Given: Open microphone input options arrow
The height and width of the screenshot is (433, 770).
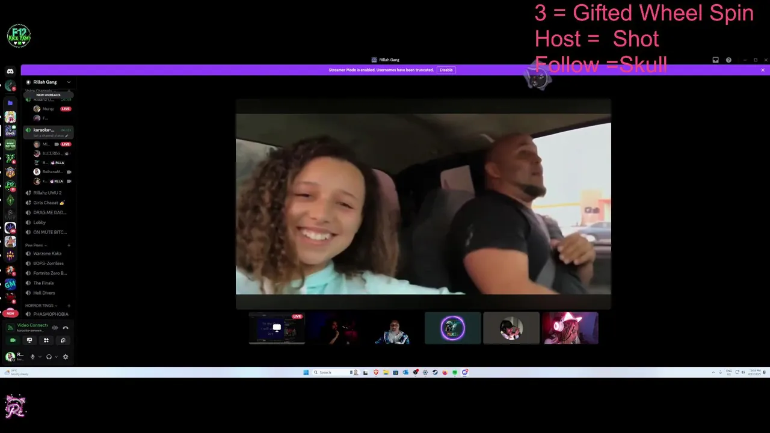Looking at the screenshot, I should coord(40,357).
